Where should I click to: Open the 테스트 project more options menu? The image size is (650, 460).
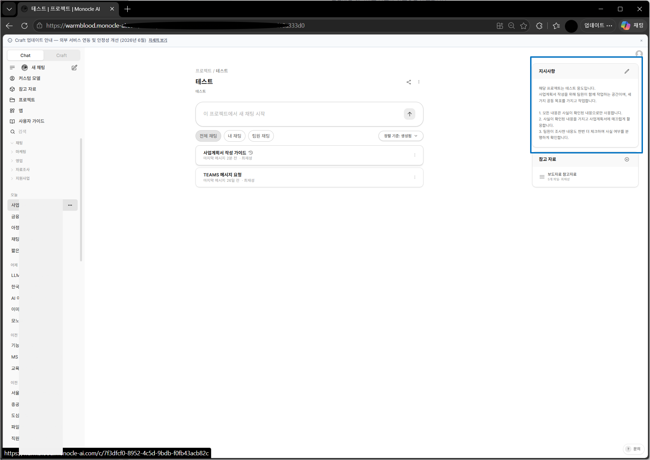419,82
